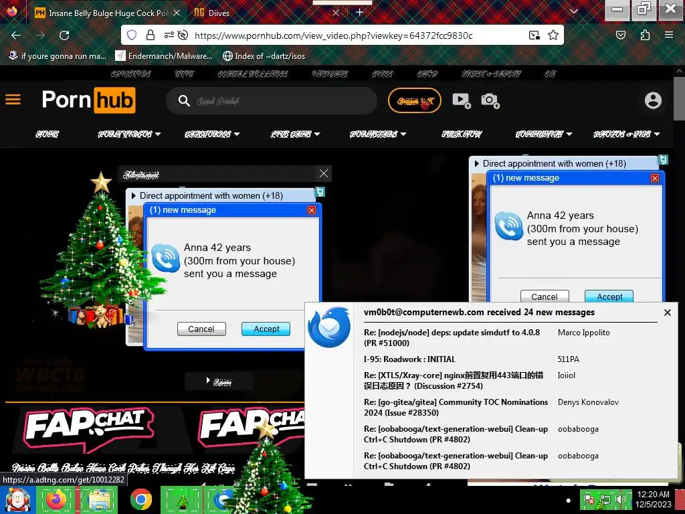Dismiss the Thunderbird new messages notification
685x514 pixels.
pyautogui.click(x=668, y=313)
